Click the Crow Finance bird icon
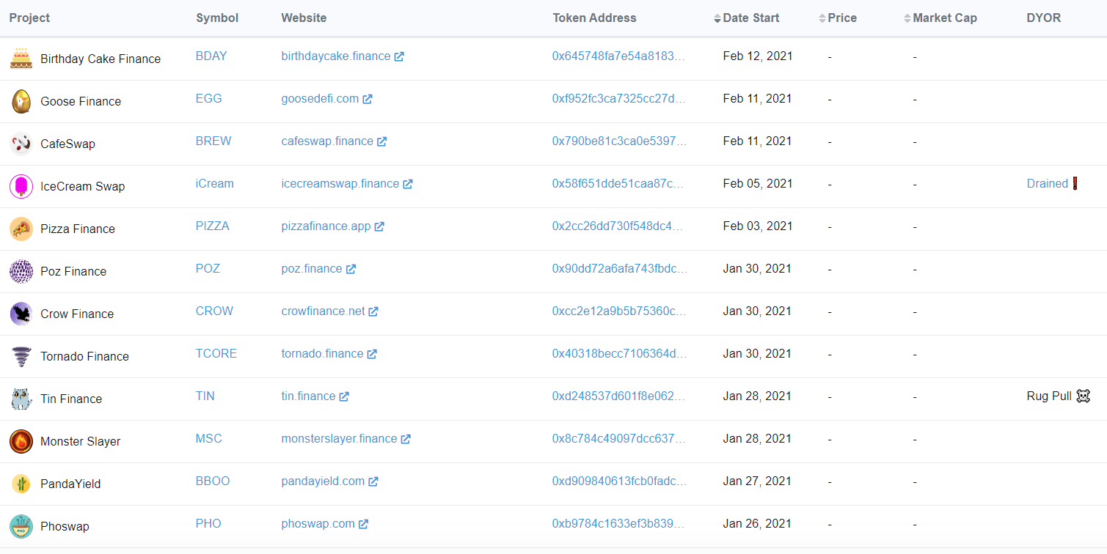 21,314
